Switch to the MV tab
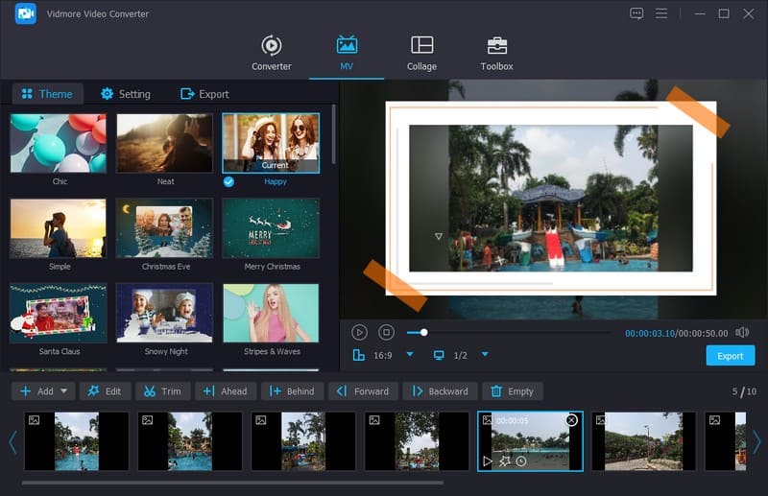768x496 pixels. 347,53
